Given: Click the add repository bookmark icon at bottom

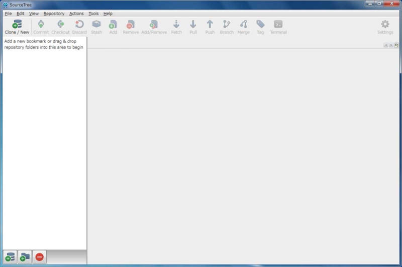Looking at the screenshot, I should [x=10, y=257].
